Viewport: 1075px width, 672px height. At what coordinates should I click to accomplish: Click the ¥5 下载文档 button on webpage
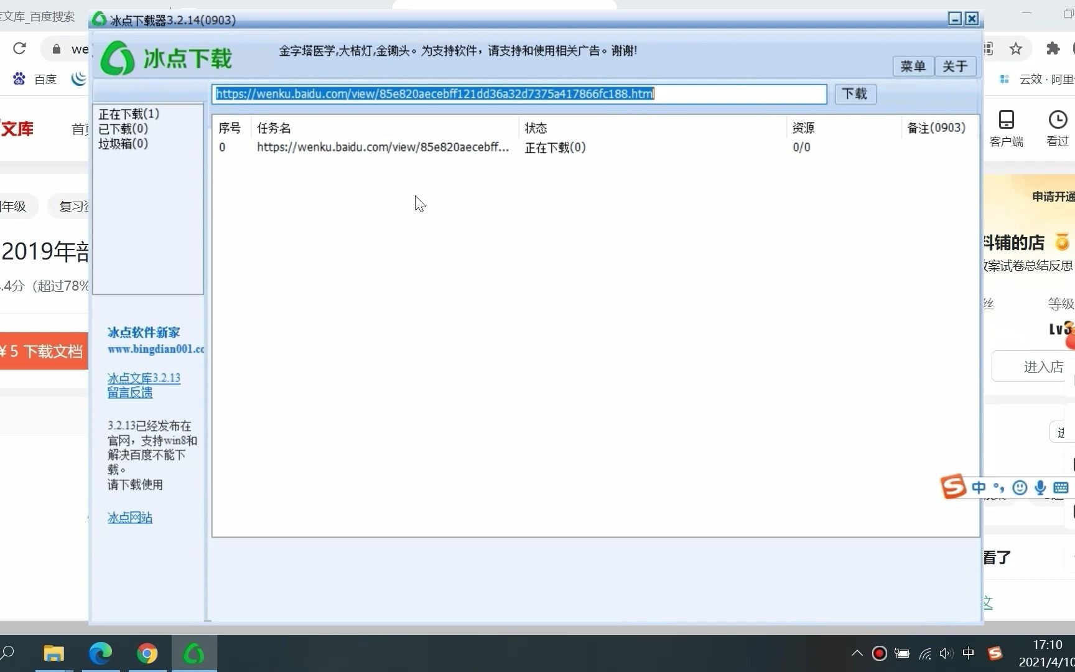(42, 352)
